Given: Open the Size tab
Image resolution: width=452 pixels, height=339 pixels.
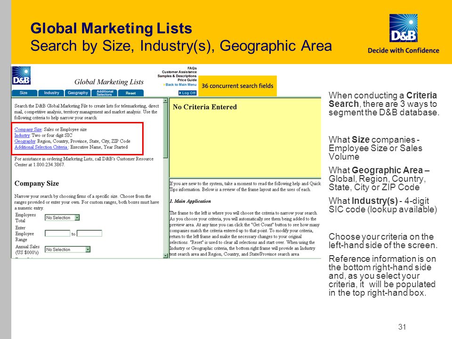Looking at the screenshot, I should (24, 93).
